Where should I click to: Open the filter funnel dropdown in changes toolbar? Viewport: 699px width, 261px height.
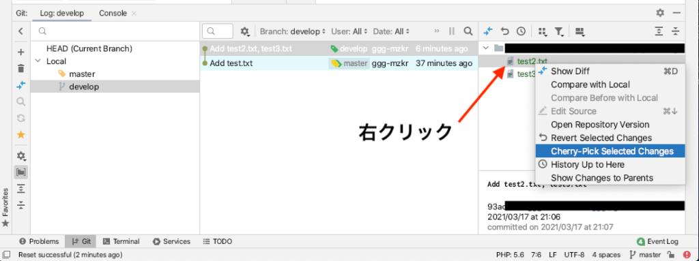point(559,31)
